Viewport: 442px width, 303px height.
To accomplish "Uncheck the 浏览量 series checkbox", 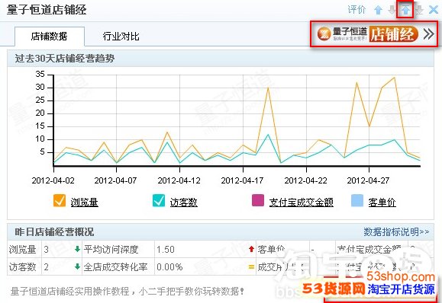I will coord(60,201).
